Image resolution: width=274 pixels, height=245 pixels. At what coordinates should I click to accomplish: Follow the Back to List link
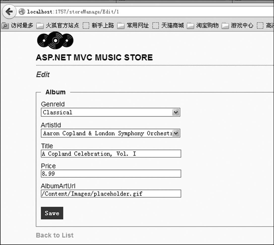coord(55,235)
